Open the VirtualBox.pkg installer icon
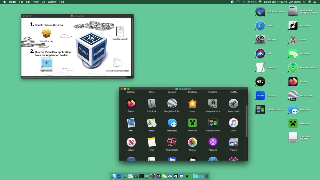 (x=46, y=34)
